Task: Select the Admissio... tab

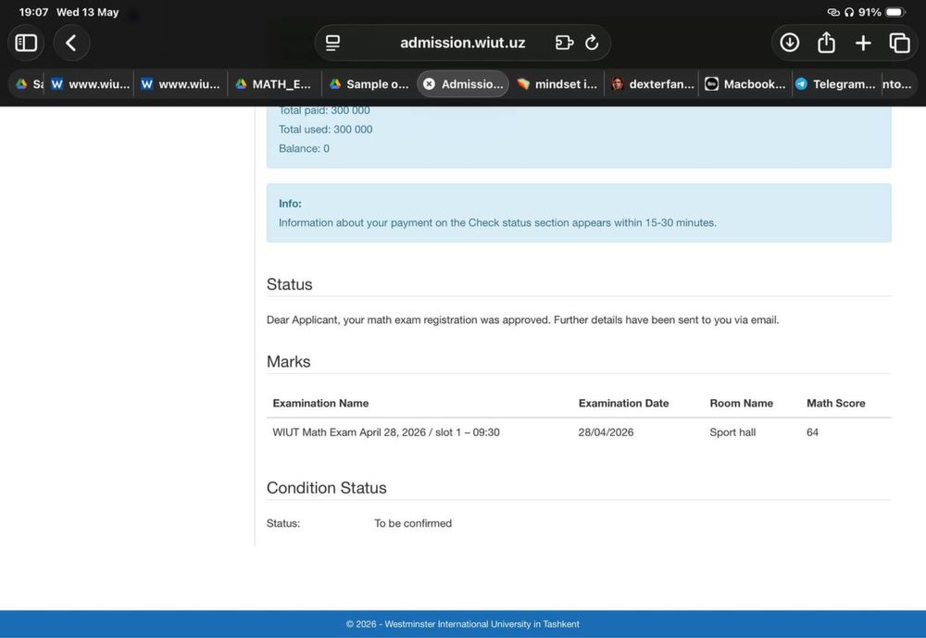Action: tap(463, 84)
